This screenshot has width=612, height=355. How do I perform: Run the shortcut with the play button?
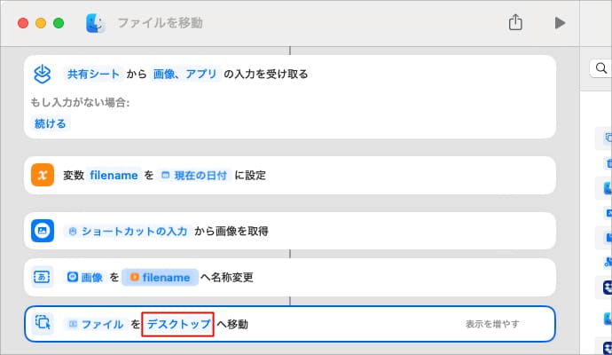tap(560, 23)
